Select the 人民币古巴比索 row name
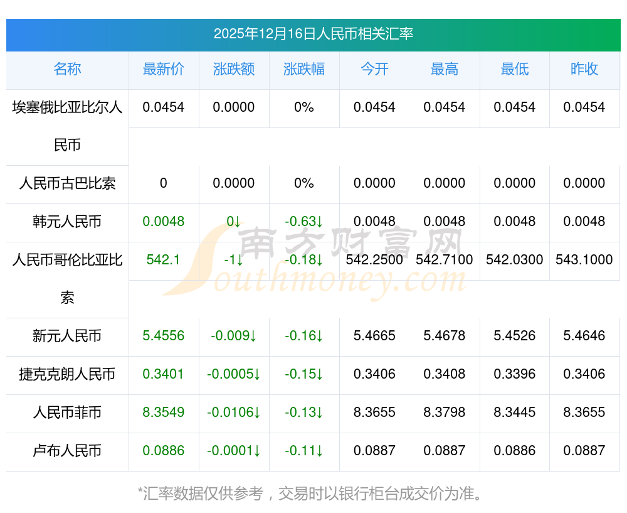The image size is (627, 513). [x=67, y=183]
